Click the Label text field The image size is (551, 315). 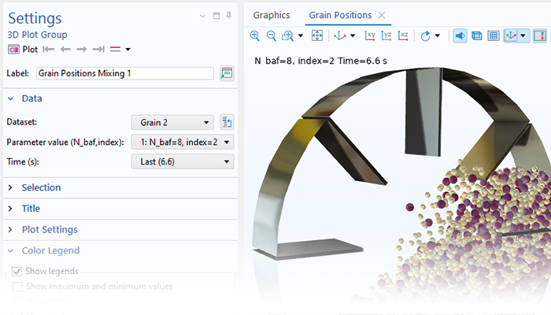[x=124, y=73]
